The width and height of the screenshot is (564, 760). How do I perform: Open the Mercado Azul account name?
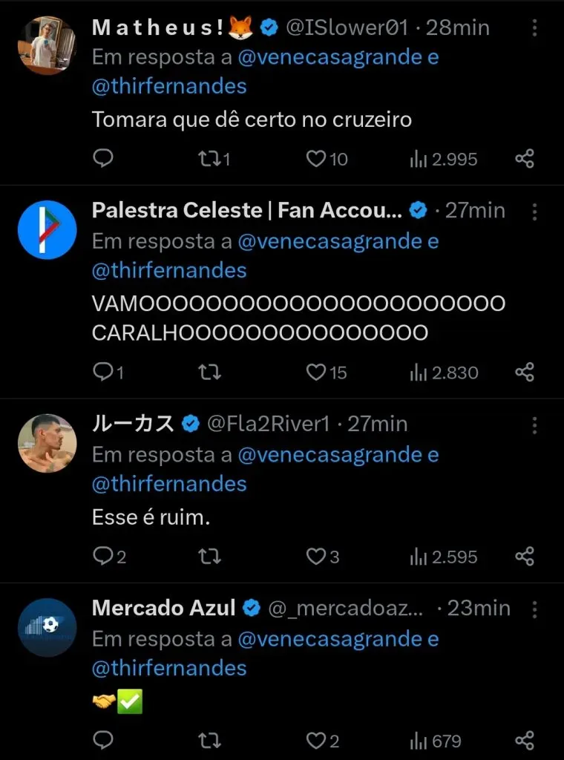[163, 608]
